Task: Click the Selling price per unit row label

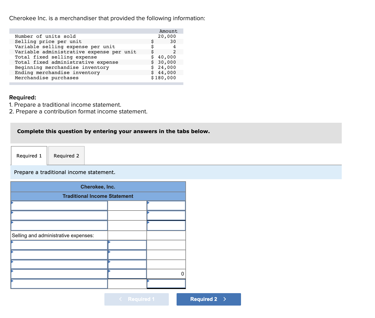Action: [48, 41]
